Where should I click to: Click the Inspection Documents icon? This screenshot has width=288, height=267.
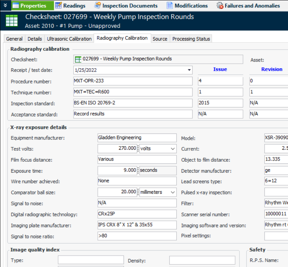pyautogui.click(x=98, y=6)
